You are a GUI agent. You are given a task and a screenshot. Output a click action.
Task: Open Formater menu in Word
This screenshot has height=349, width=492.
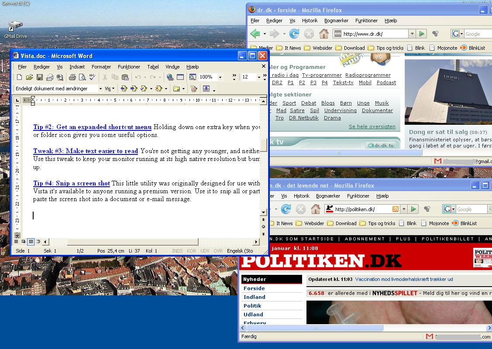101,67
